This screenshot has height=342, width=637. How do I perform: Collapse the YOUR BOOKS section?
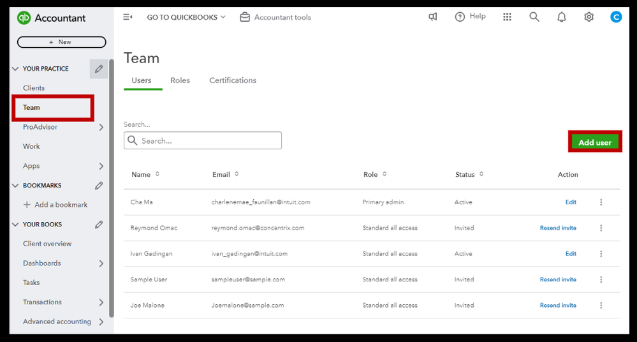coord(15,225)
